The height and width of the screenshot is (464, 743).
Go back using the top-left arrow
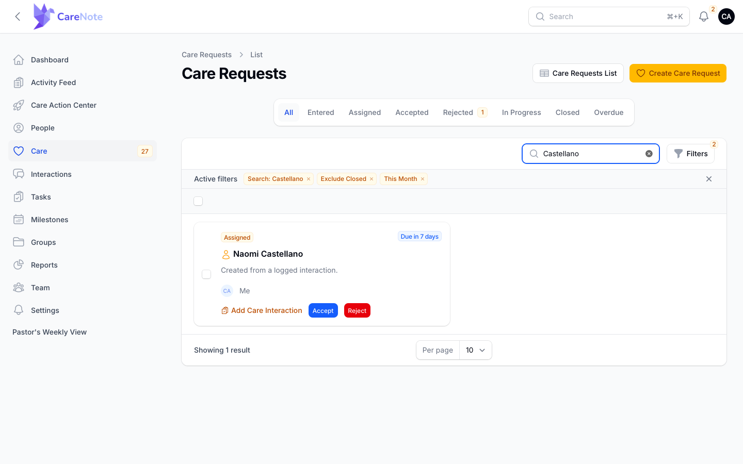pyautogui.click(x=18, y=16)
